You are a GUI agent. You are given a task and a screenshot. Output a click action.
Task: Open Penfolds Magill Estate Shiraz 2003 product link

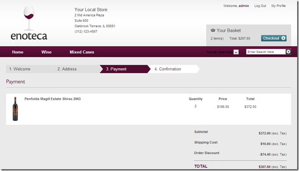53,99
